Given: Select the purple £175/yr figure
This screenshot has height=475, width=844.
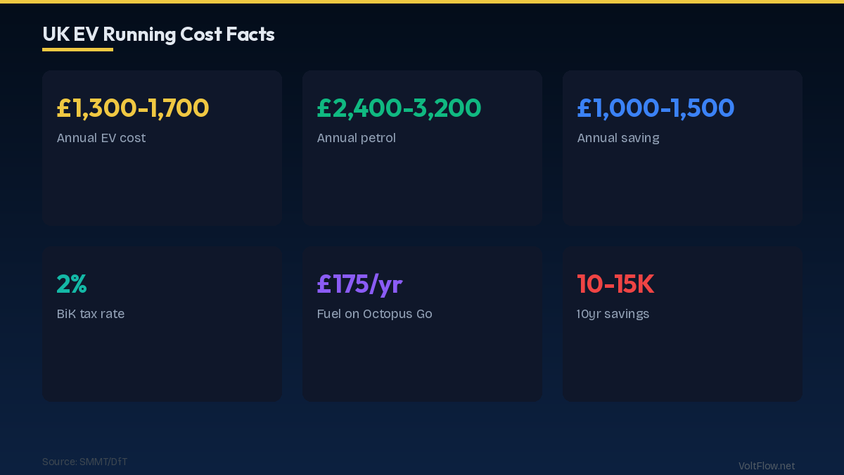Looking at the screenshot, I should tap(359, 284).
